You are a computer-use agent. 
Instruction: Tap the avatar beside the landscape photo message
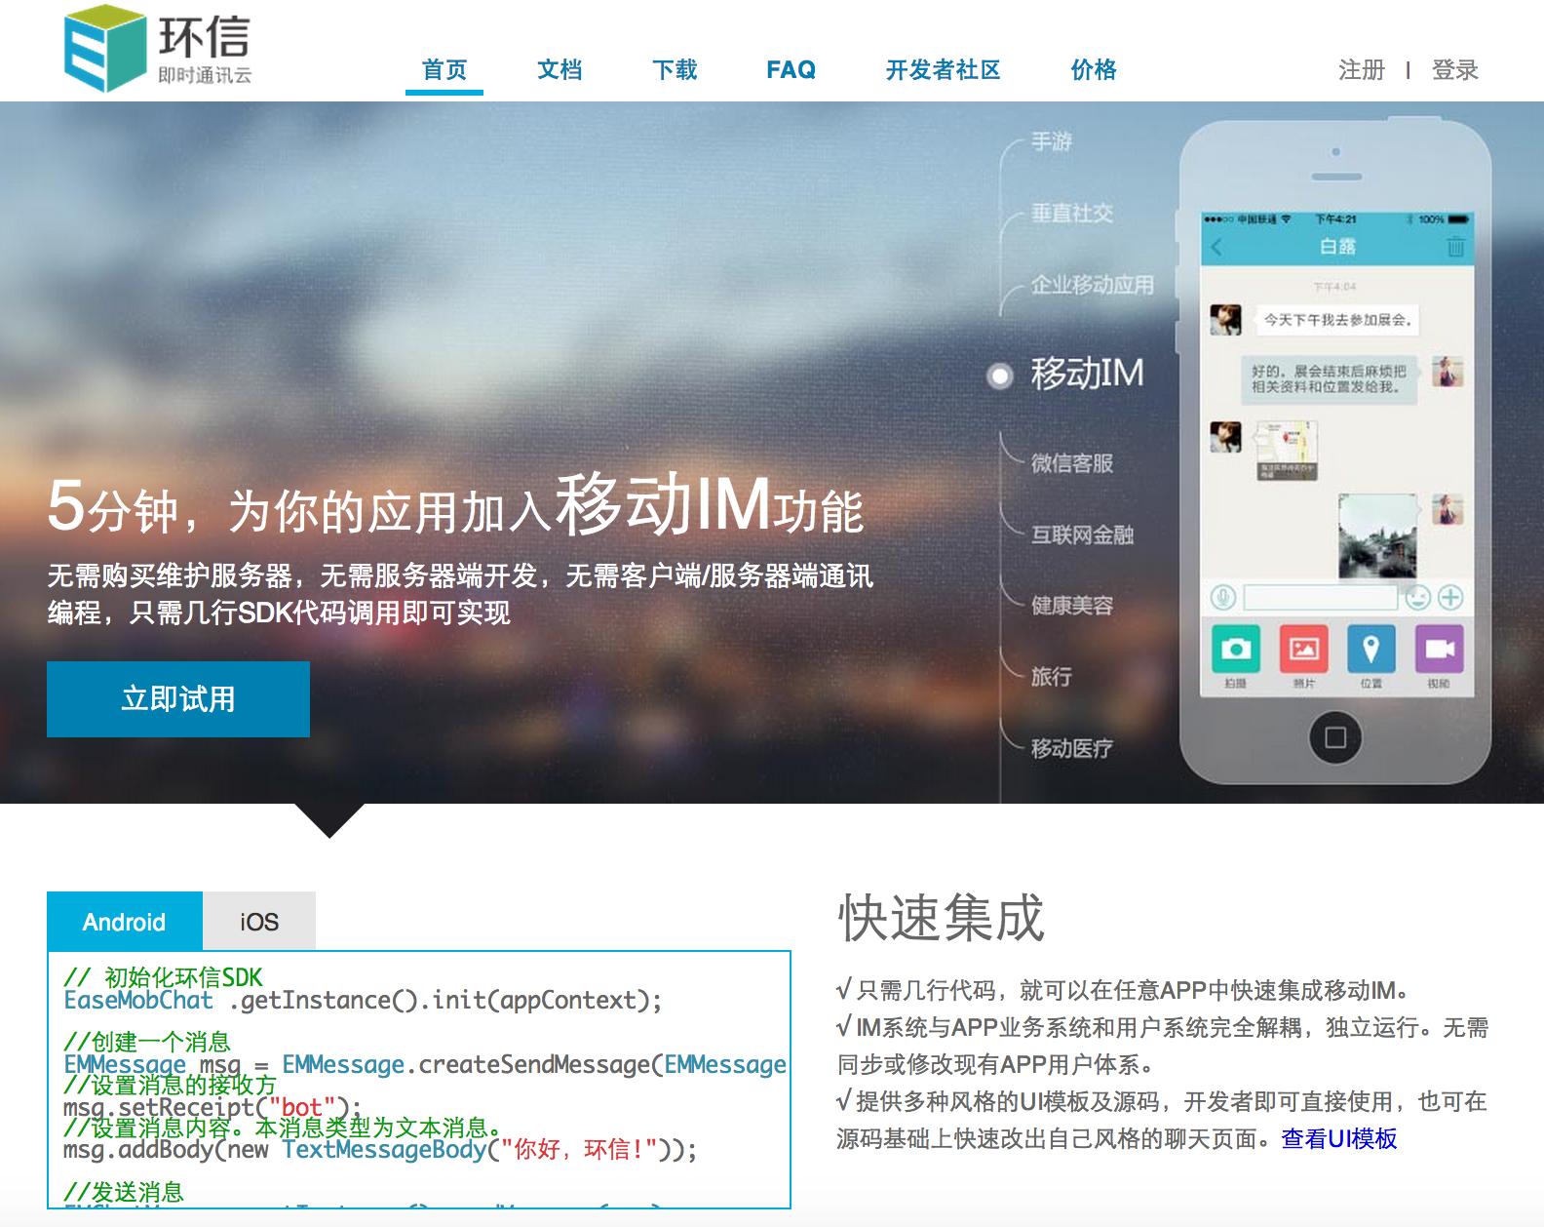(1447, 509)
